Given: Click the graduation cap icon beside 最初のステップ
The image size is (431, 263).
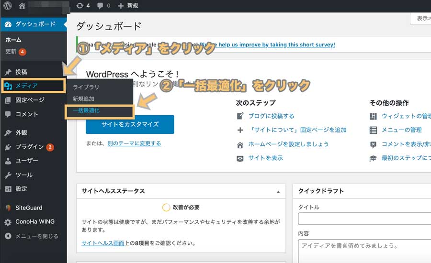Looking at the screenshot, I should [373, 158].
